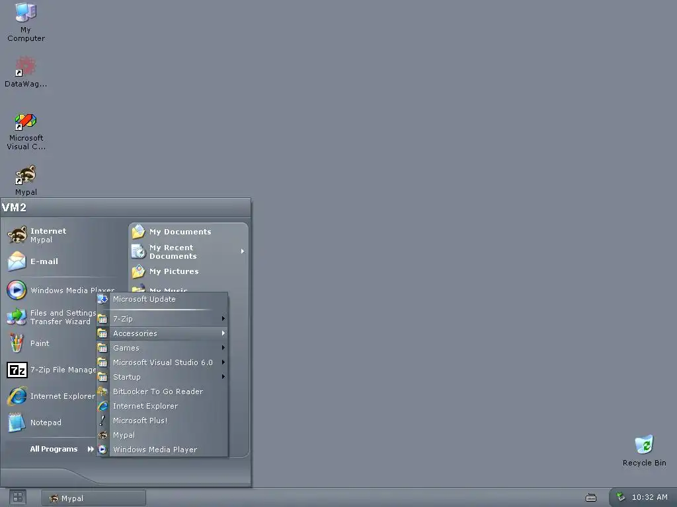
Task: Expand the 7-Zip program folder
Action: (x=162, y=319)
